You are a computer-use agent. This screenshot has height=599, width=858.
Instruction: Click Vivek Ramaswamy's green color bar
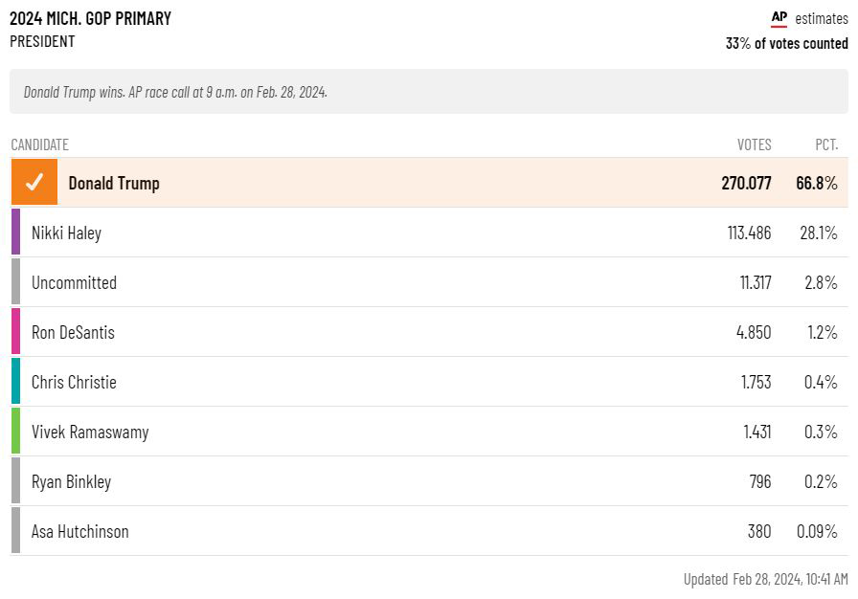click(15, 432)
